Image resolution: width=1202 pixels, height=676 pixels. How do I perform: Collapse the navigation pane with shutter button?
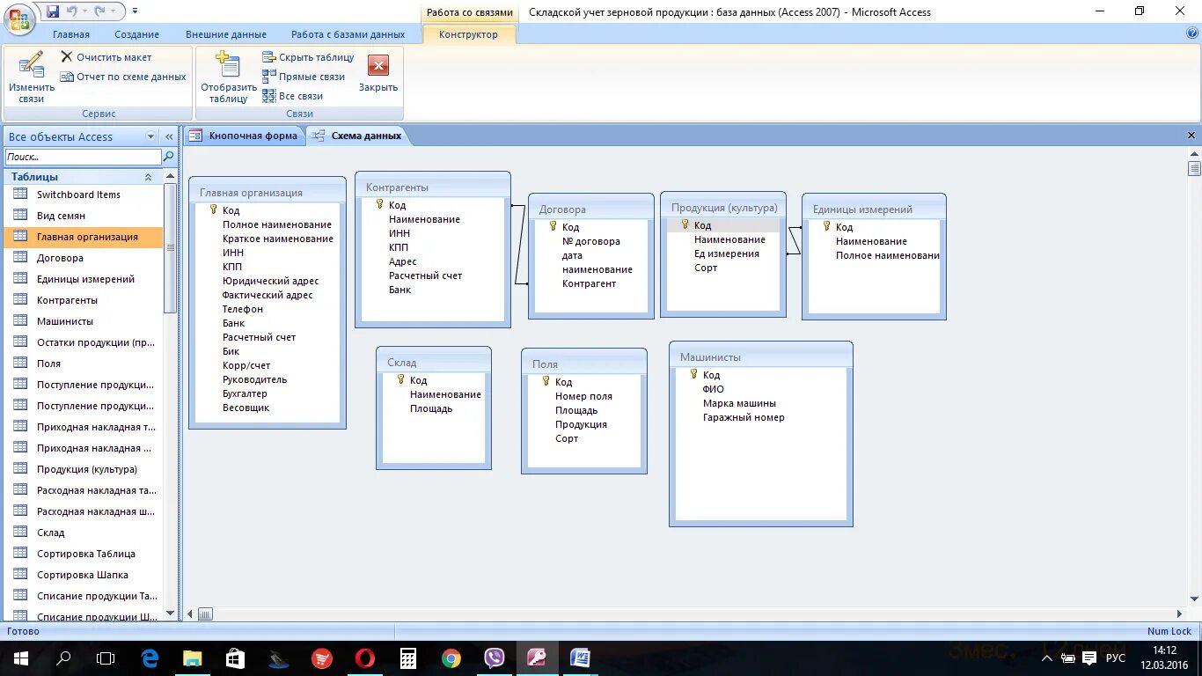tap(169, 136)
